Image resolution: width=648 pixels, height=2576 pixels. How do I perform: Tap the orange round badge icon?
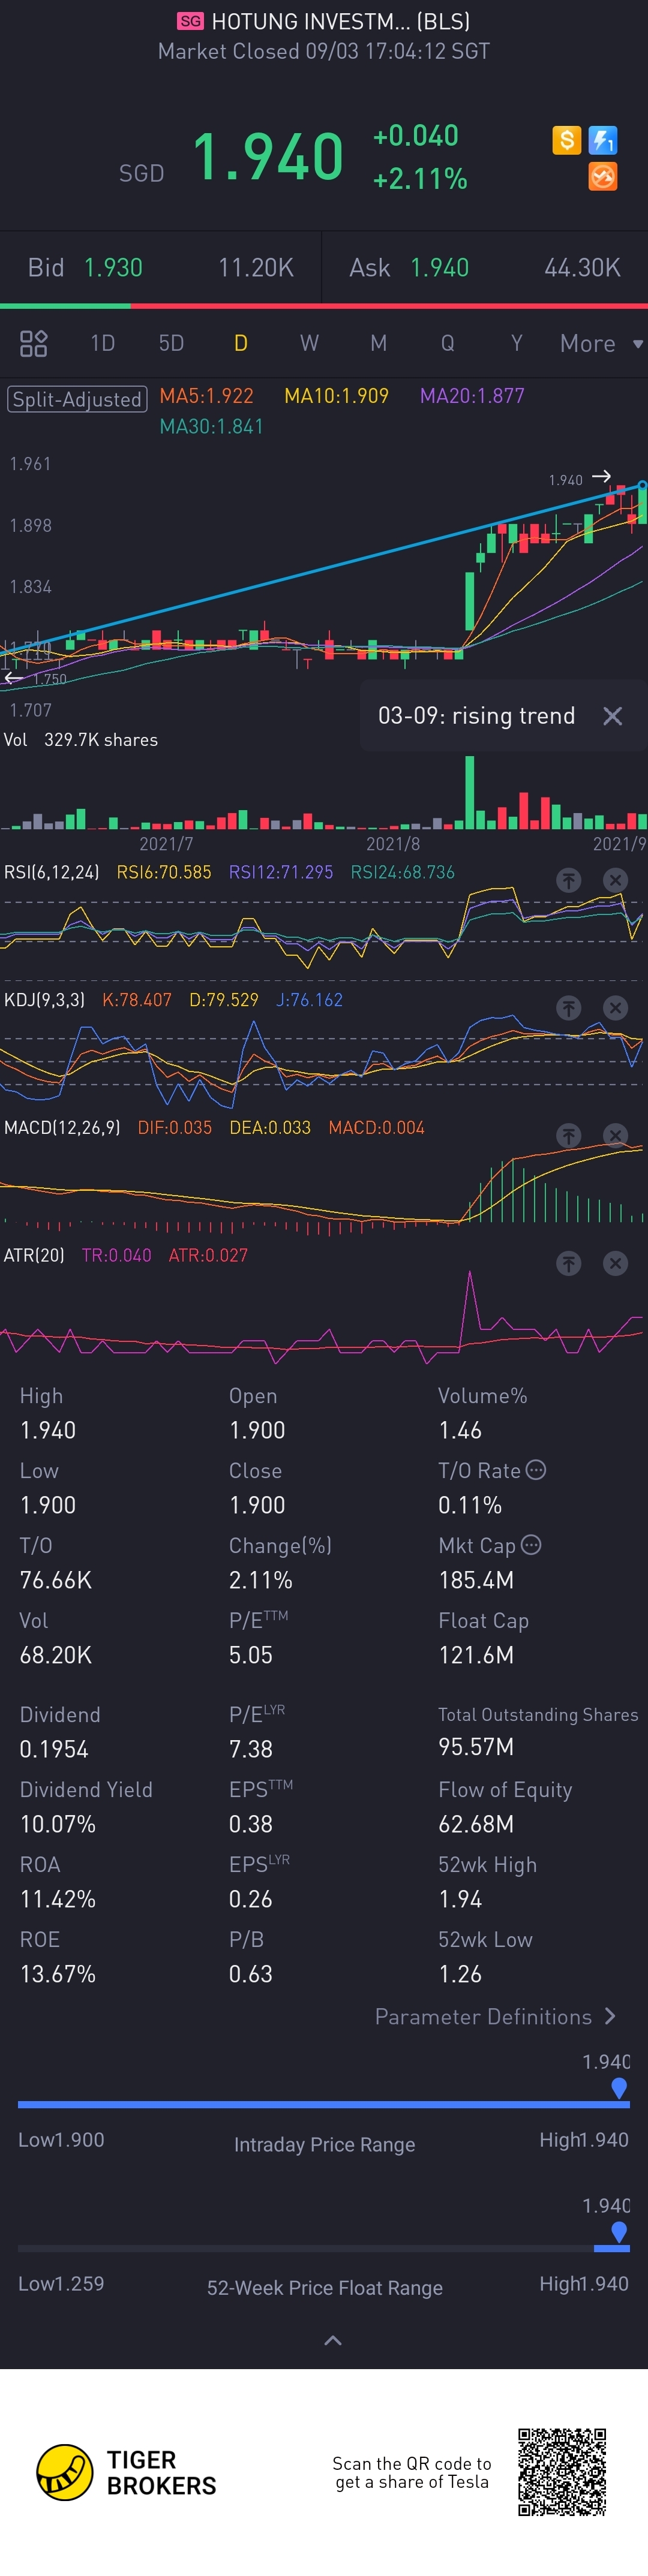(x=603, y=177)
